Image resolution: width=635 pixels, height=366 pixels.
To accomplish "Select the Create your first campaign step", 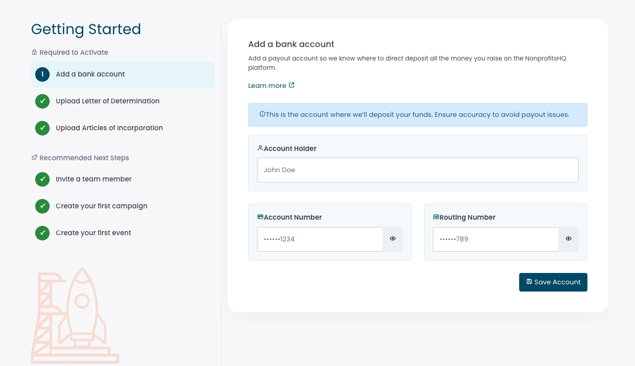I will click(101, 206).
